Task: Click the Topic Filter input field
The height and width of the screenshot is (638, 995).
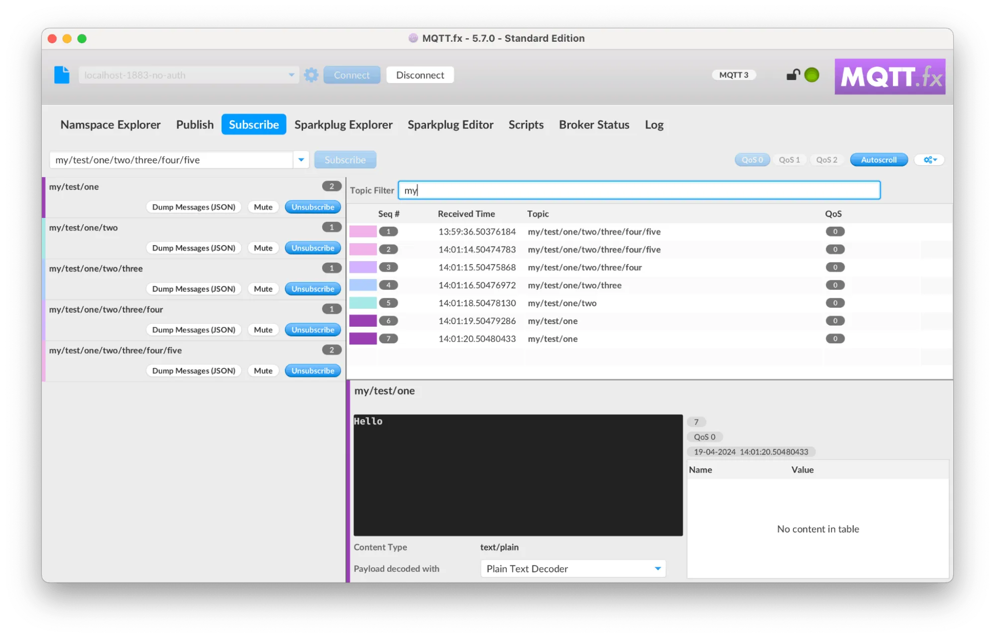Action: [x=639, y=190]
